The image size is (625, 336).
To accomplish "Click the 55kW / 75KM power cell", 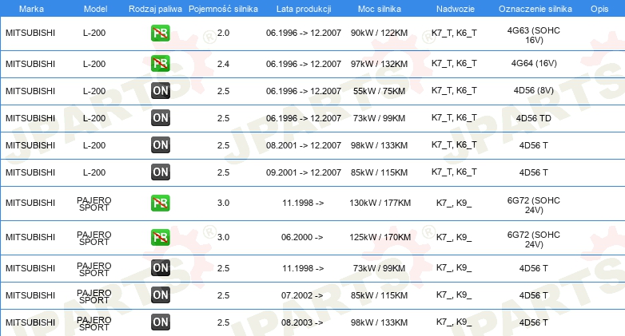I will pos(379,91).
